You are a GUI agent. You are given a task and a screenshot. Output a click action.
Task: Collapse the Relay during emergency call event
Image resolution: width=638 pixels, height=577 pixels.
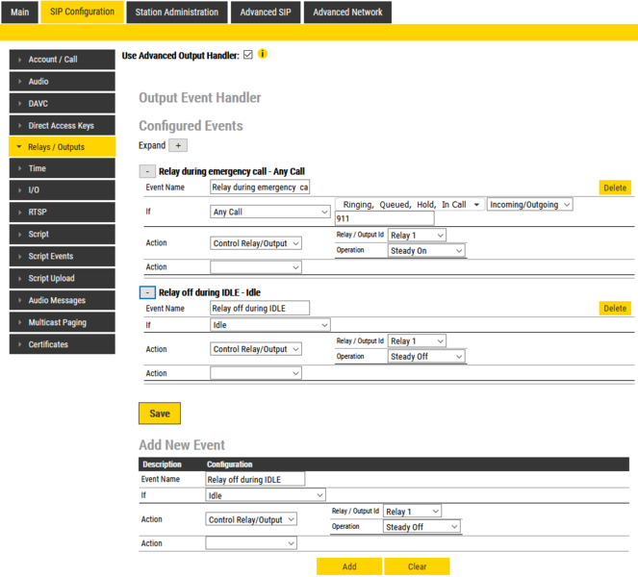point(147,171)
